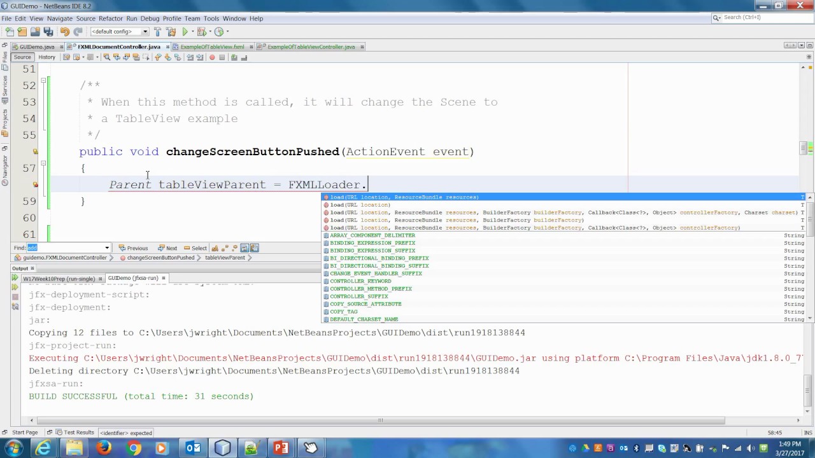This screenshot has height=458, width=815.
Task: Run the project with green arrow
Action: point(185,32)
